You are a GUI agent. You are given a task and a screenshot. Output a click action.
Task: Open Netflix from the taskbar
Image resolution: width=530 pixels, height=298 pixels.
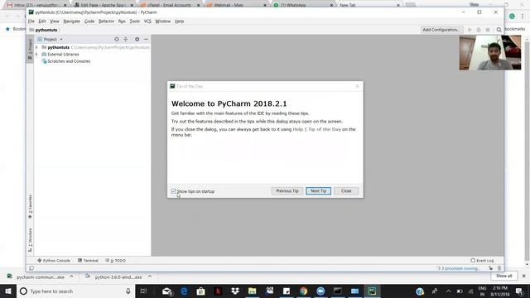tap(218, 291)
